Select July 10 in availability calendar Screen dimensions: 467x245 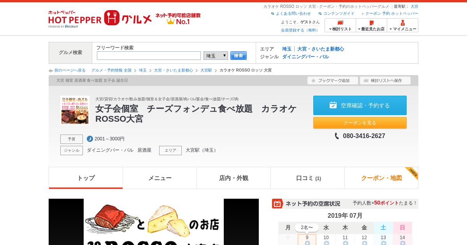(x=326, y=240)
